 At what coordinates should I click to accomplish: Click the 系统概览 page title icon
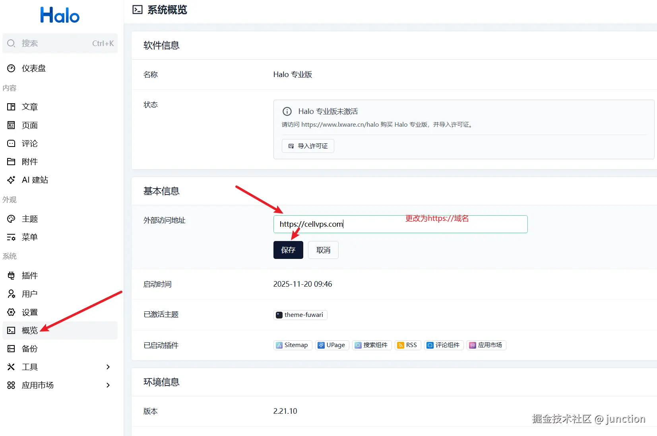click(138, 10)
